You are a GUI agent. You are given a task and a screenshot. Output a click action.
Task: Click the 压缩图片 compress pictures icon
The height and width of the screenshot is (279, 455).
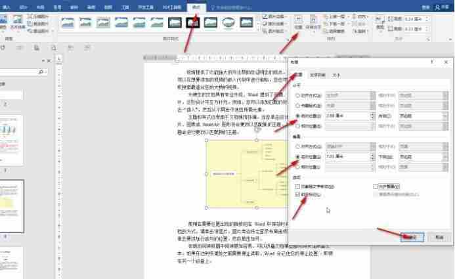coord(30,17)
